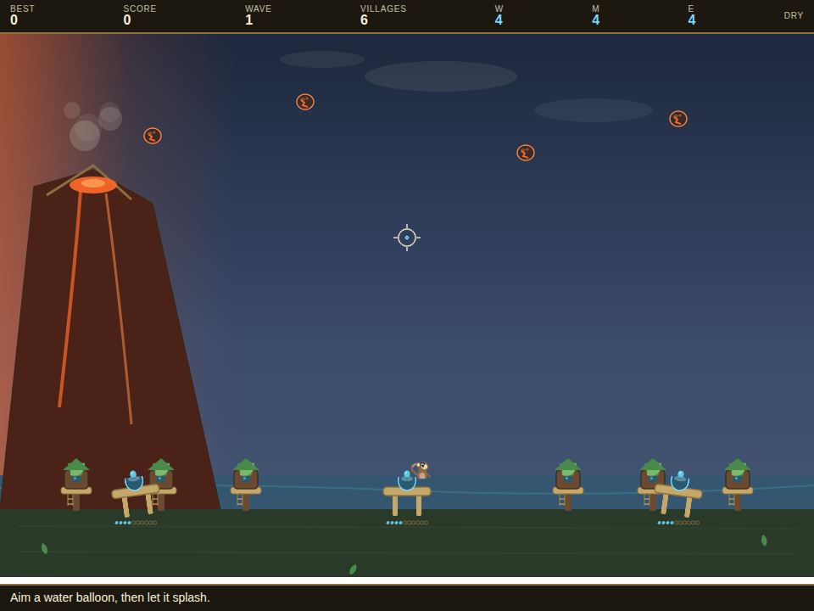Click the rightmost village hut
Screen dimensions: 814x611
738,485
